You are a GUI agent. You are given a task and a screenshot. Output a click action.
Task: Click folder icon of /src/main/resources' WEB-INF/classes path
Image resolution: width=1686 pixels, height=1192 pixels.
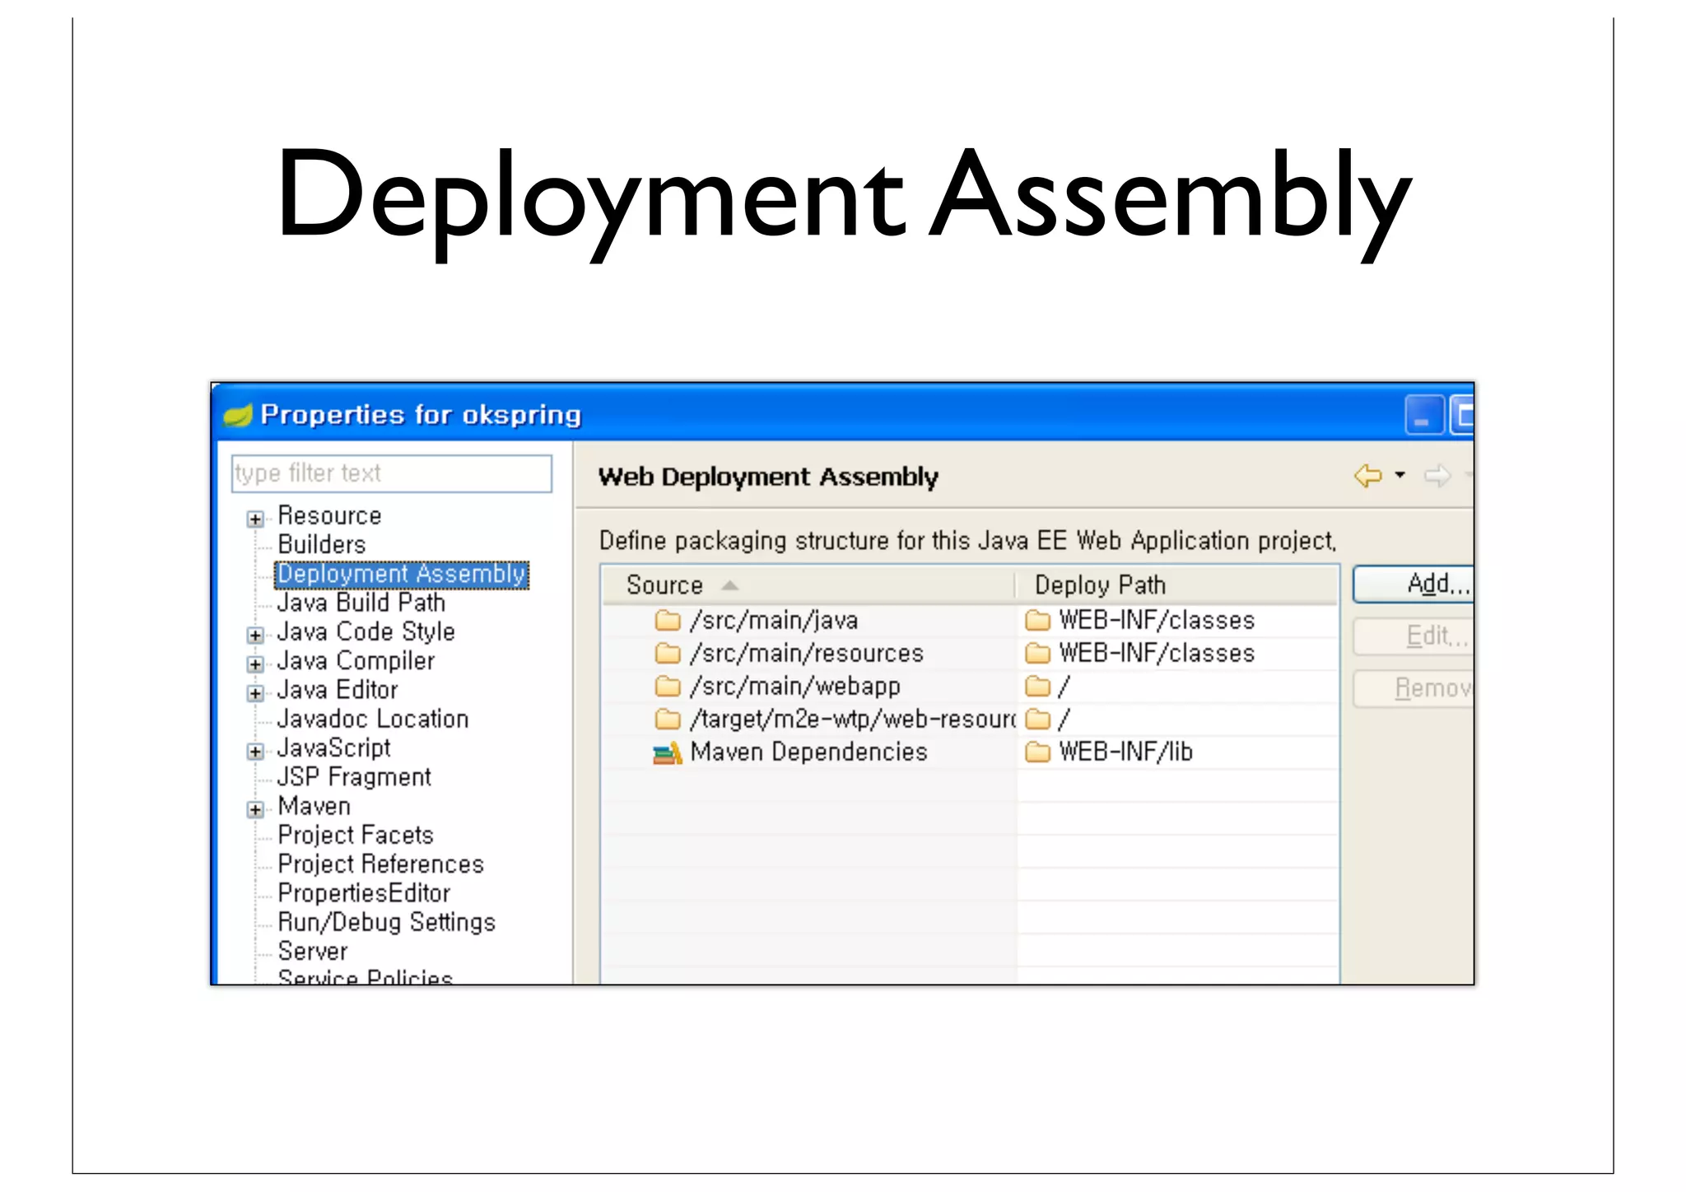click(x=1037, y=653)
